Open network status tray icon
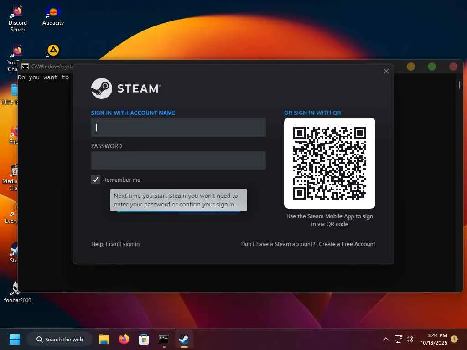The image size is (467, 350). point(399,339)
